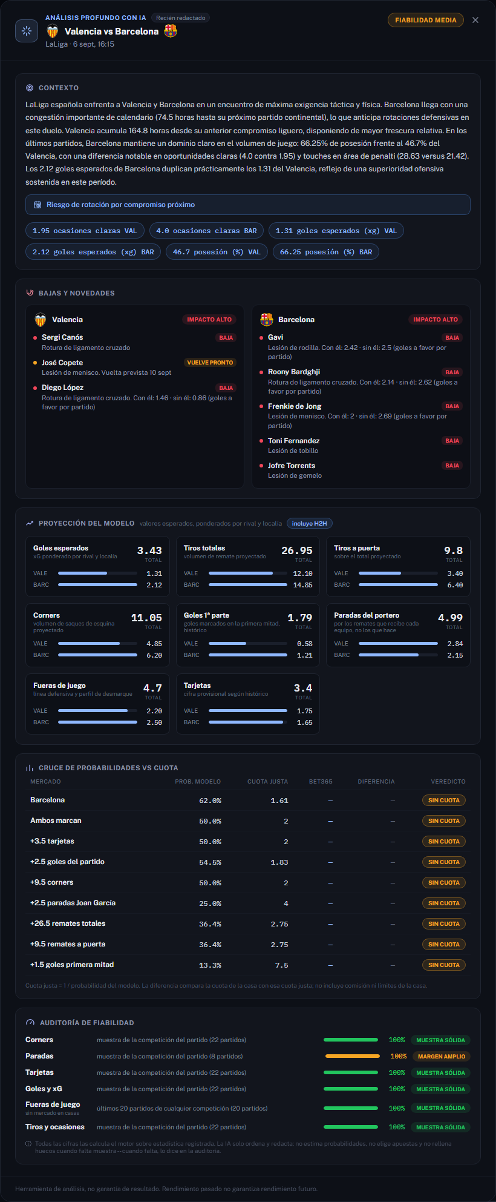Open the rotation risk alert banner
The image size is (496, 1202).
tap(248, 205)
